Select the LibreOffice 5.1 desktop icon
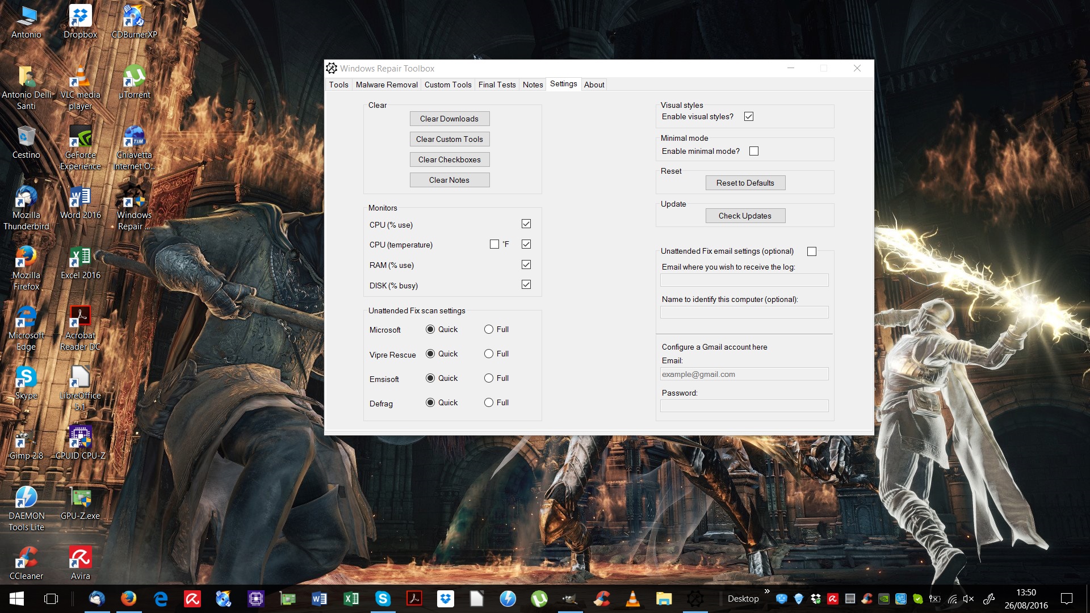1090x613 pixels. (x=80, y=389)
